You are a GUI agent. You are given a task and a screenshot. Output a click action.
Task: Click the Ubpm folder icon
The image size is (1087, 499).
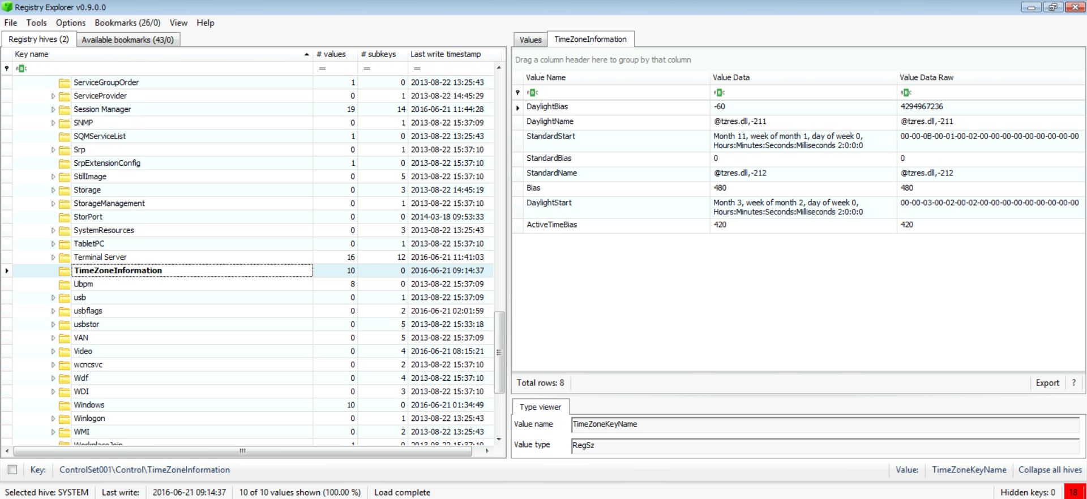coord(64,285)
